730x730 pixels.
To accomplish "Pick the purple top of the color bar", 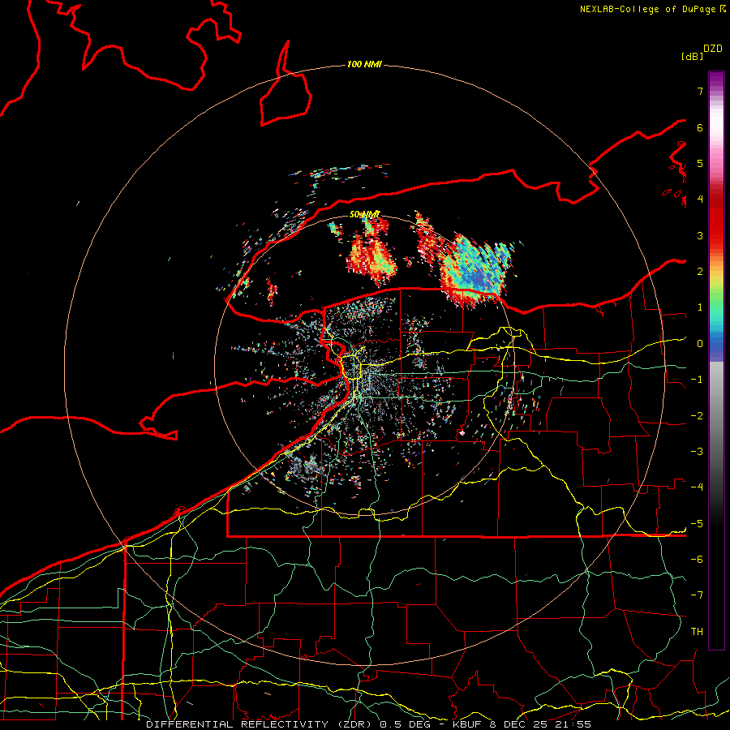I will point(716,79).
